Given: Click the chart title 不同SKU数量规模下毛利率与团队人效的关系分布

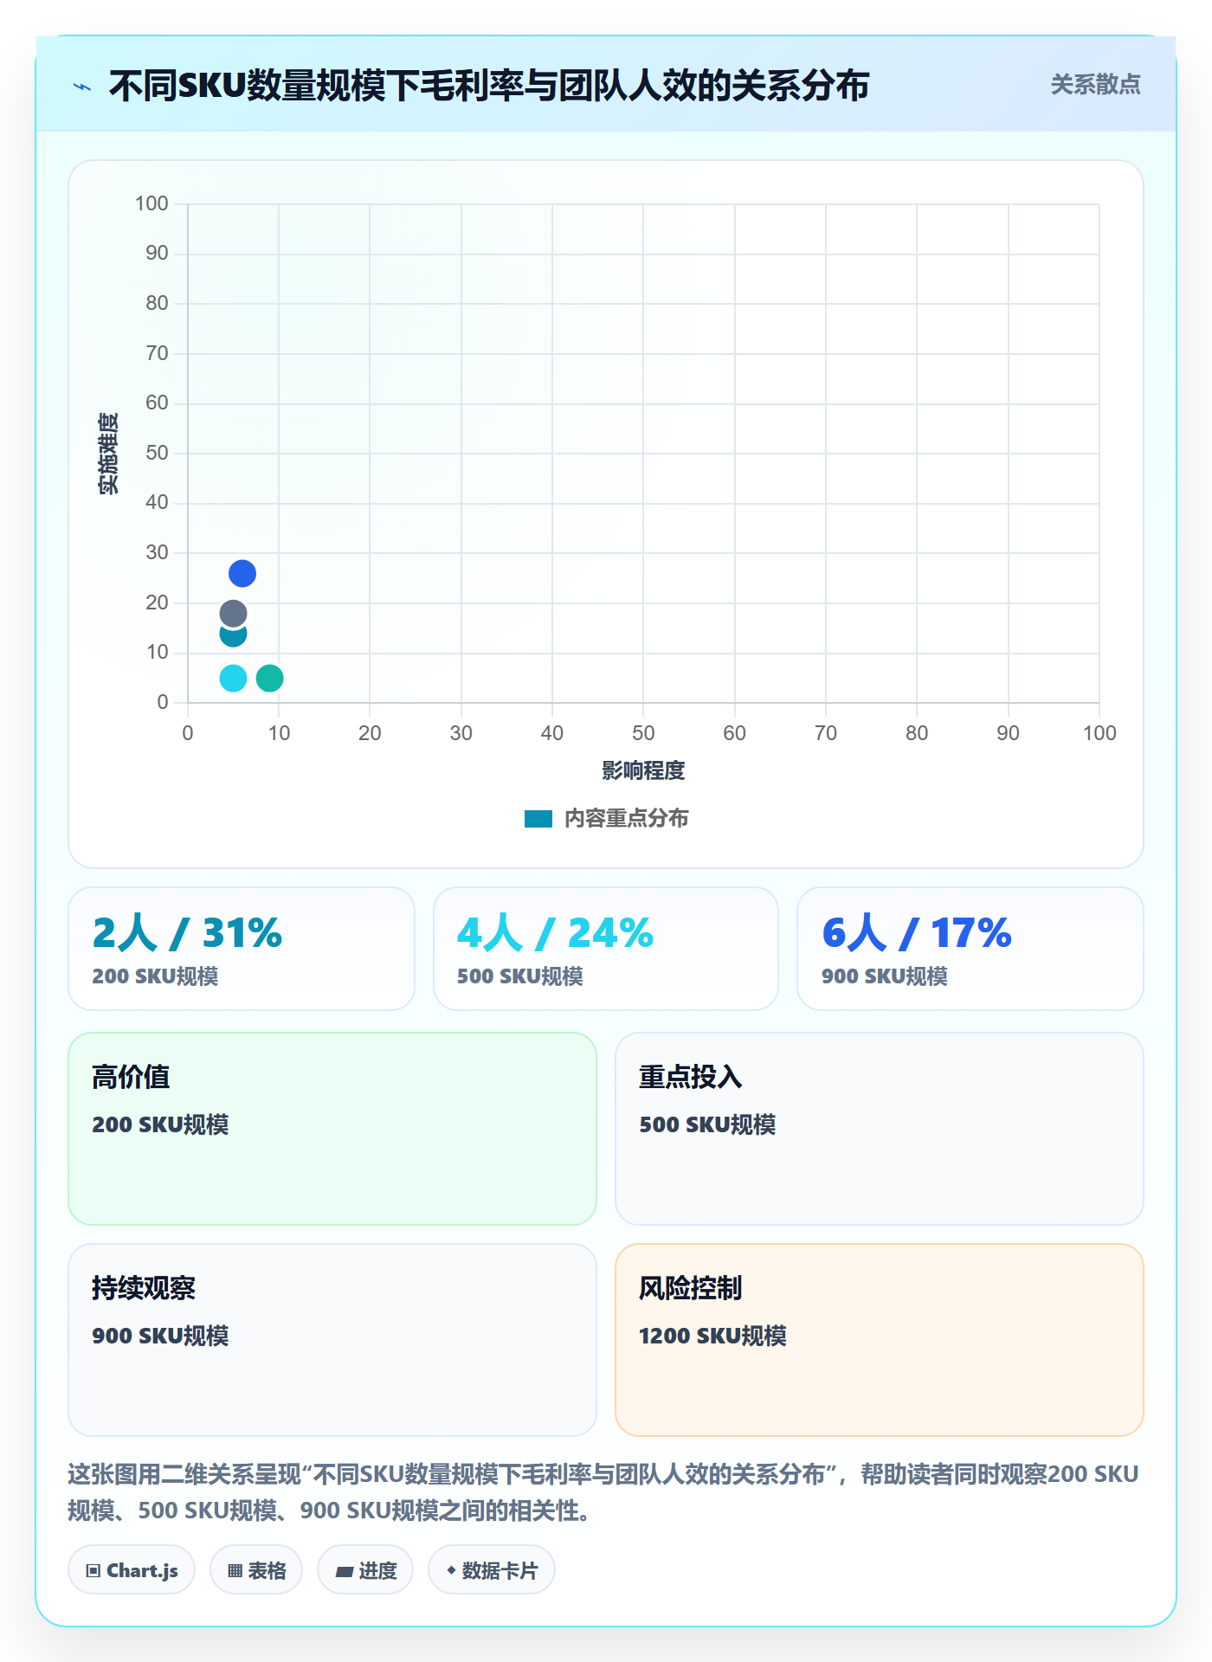Looking at the screenshot, I should pos(488,86).
